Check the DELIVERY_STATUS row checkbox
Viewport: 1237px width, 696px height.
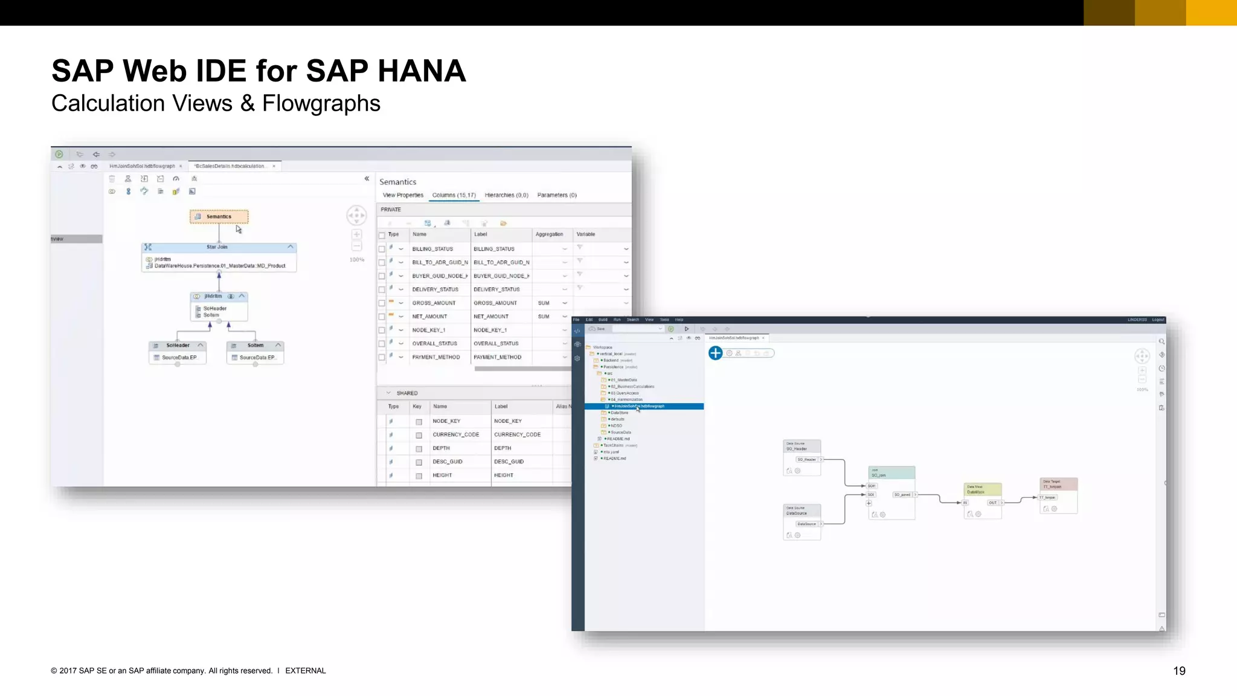click(382, 289)
